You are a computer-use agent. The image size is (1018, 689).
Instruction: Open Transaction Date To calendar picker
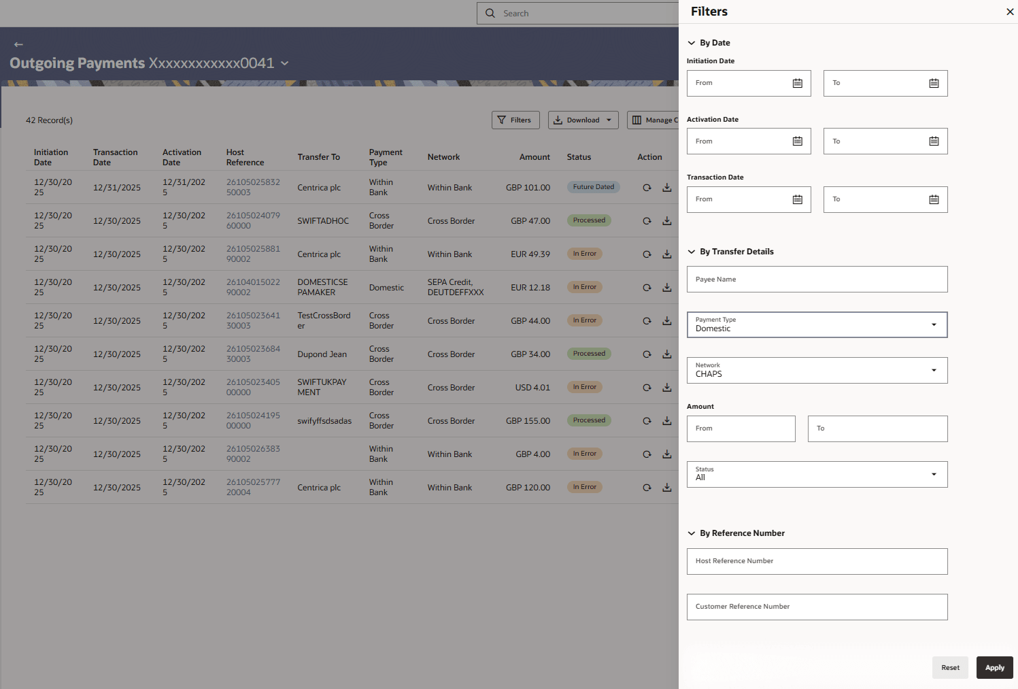[934, 199]
